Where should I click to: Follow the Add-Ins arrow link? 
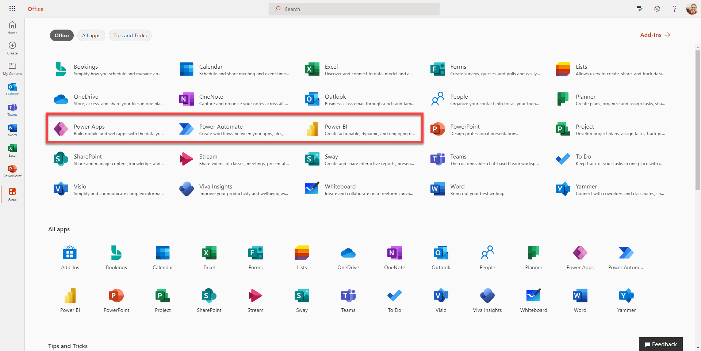(x=655, y=35)
